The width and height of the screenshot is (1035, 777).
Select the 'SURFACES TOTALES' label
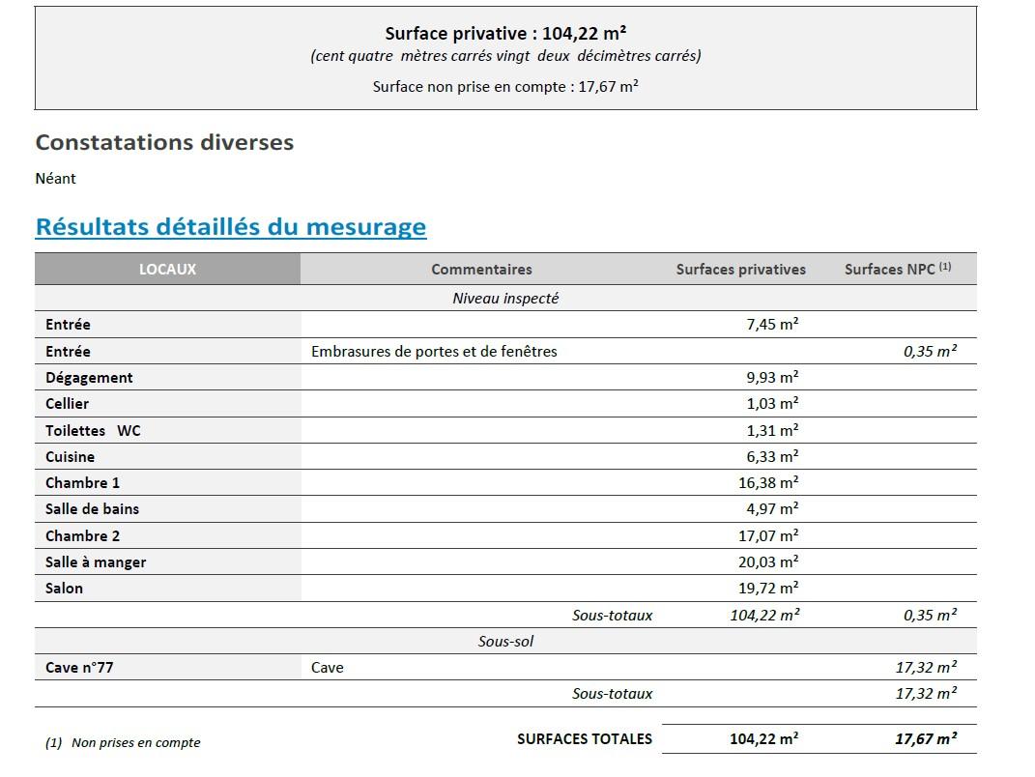585,739
